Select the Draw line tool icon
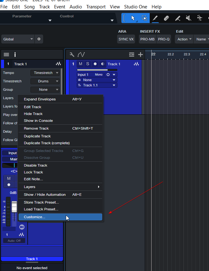The height and width of the screenshot is (271, 209). (x=178, y=18)
